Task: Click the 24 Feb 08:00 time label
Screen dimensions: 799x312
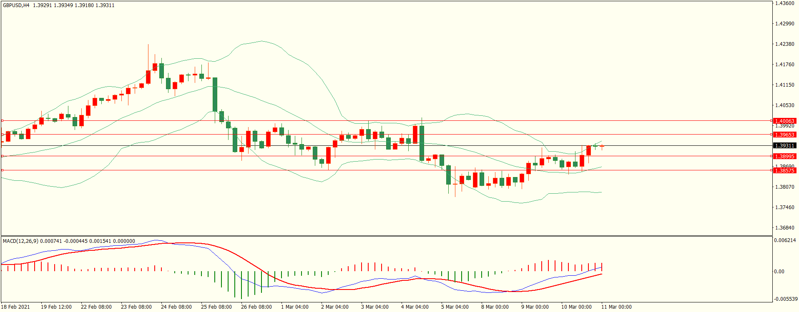Action: click(176, 307)
